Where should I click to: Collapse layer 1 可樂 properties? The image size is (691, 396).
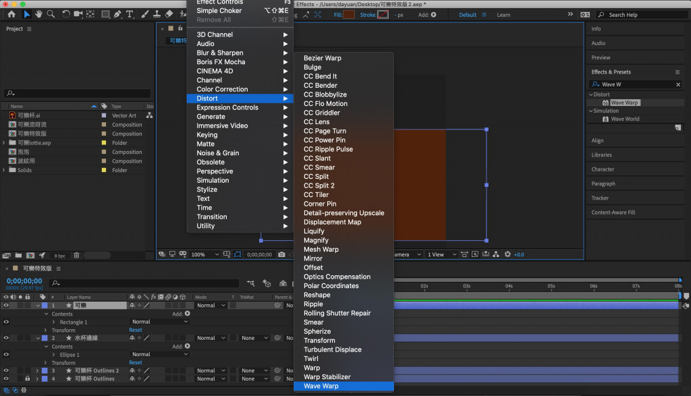pos(38,305)
